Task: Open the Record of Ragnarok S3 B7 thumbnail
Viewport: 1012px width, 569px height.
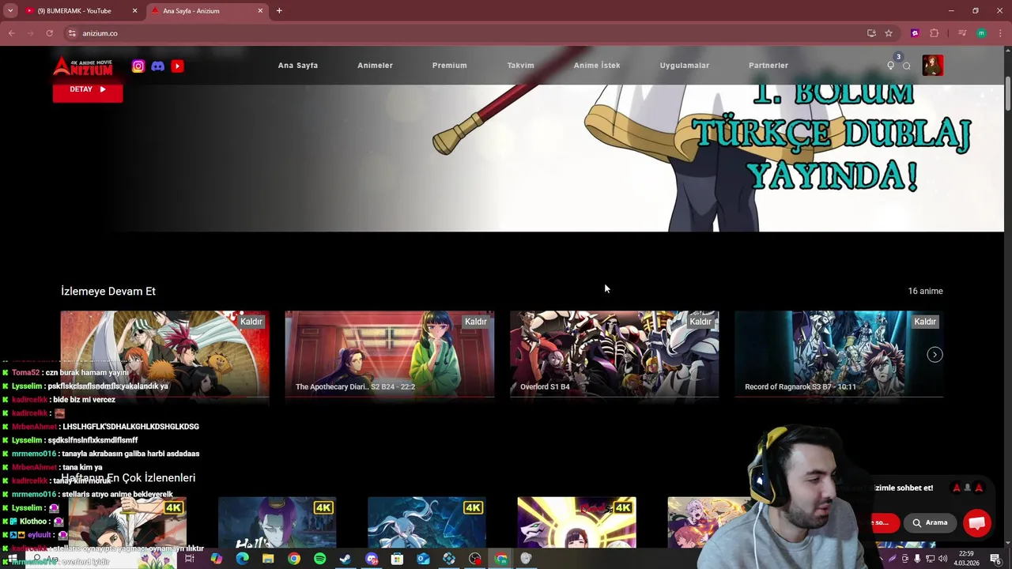Action: (839, 354)
